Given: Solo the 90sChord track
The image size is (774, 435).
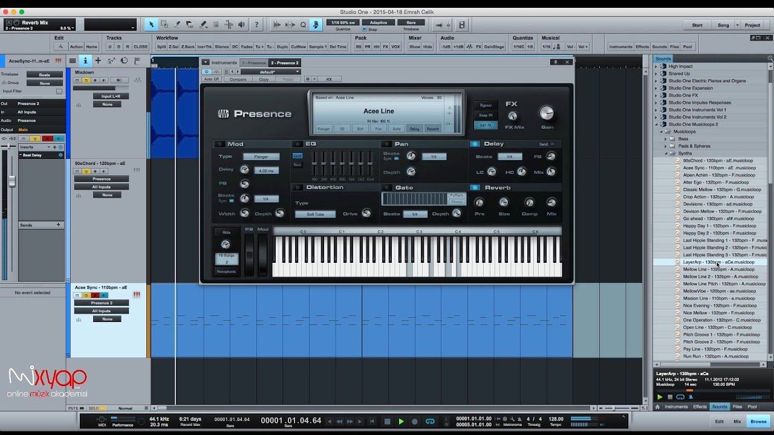Looking at the screenshot, I should (x=86, y=171).
